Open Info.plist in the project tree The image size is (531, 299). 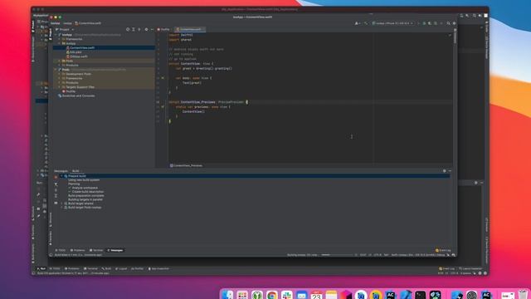pyautogui.click(x=76, y=52)
